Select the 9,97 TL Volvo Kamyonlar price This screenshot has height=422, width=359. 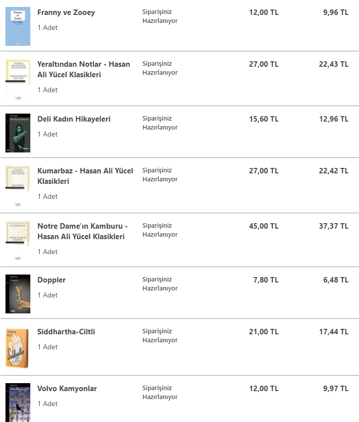[336, 389]
